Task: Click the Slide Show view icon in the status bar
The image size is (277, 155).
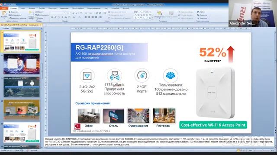Action: pos(247,150)
